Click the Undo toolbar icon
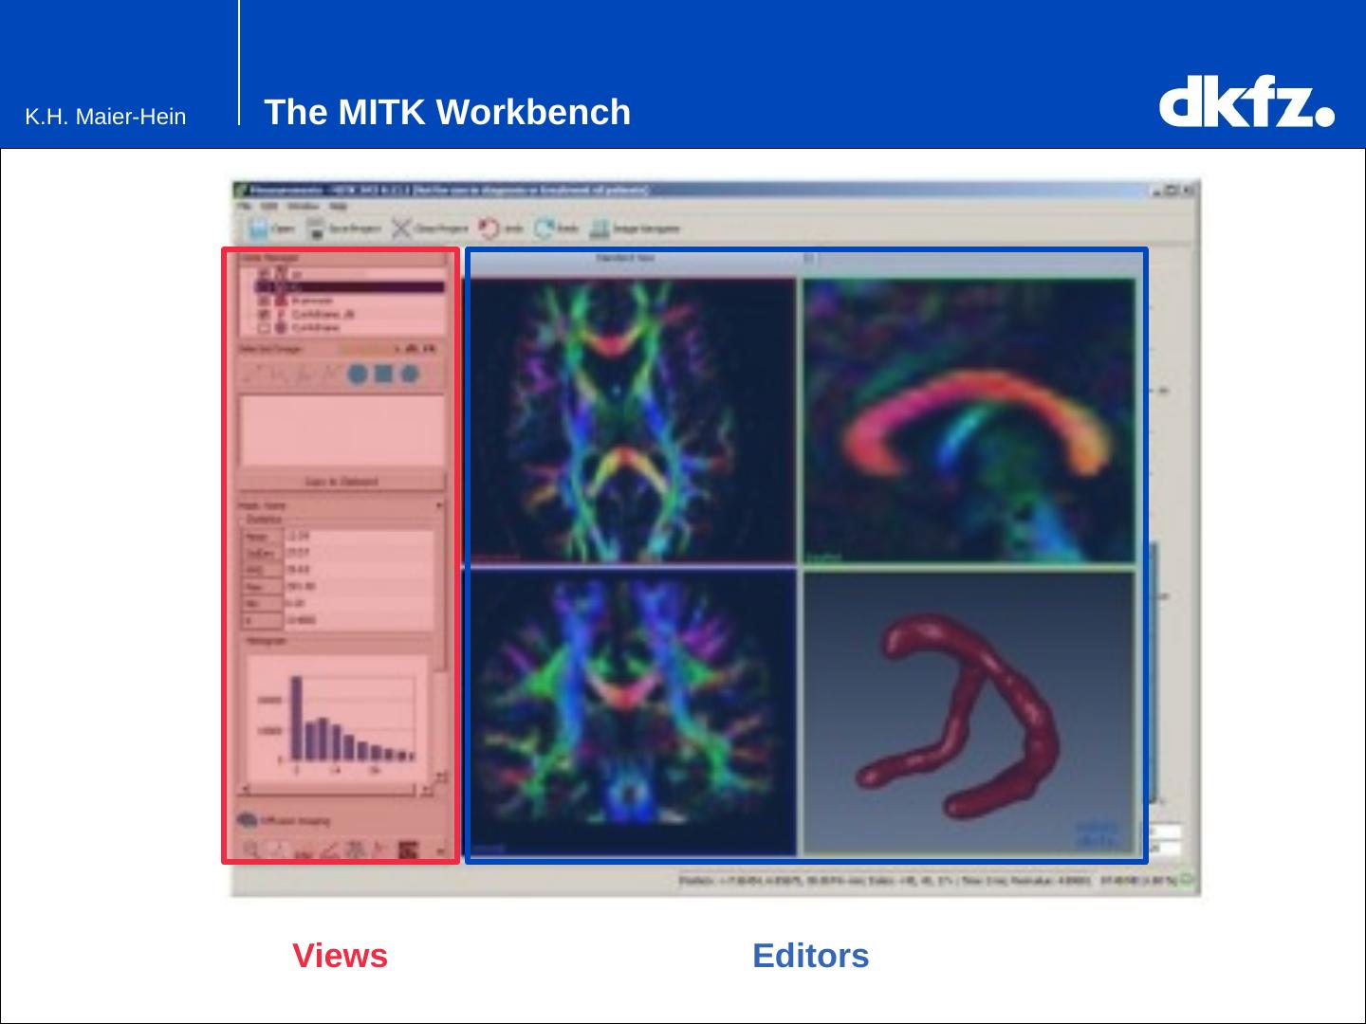The height and width of the screenshot is (1024, 1366). 489,229
